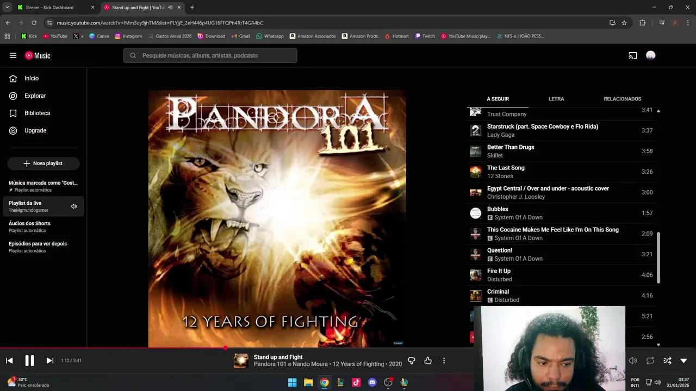The height and width of the screenshot is (391, 696).
Task: Open the RELACIONADOS tab
Action: (x=622, y=99)
